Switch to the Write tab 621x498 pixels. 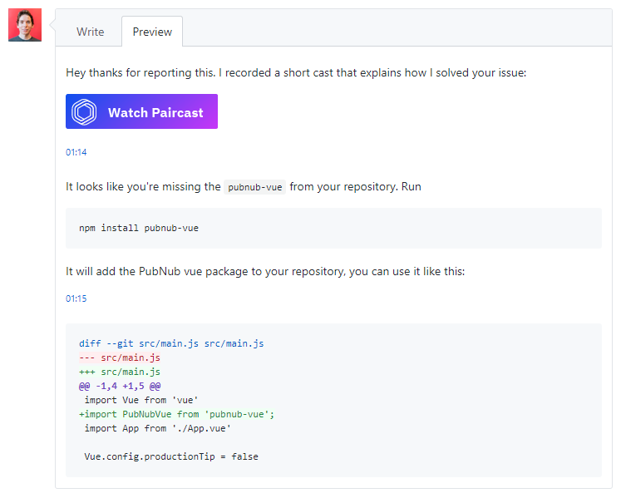coord(91,32)
